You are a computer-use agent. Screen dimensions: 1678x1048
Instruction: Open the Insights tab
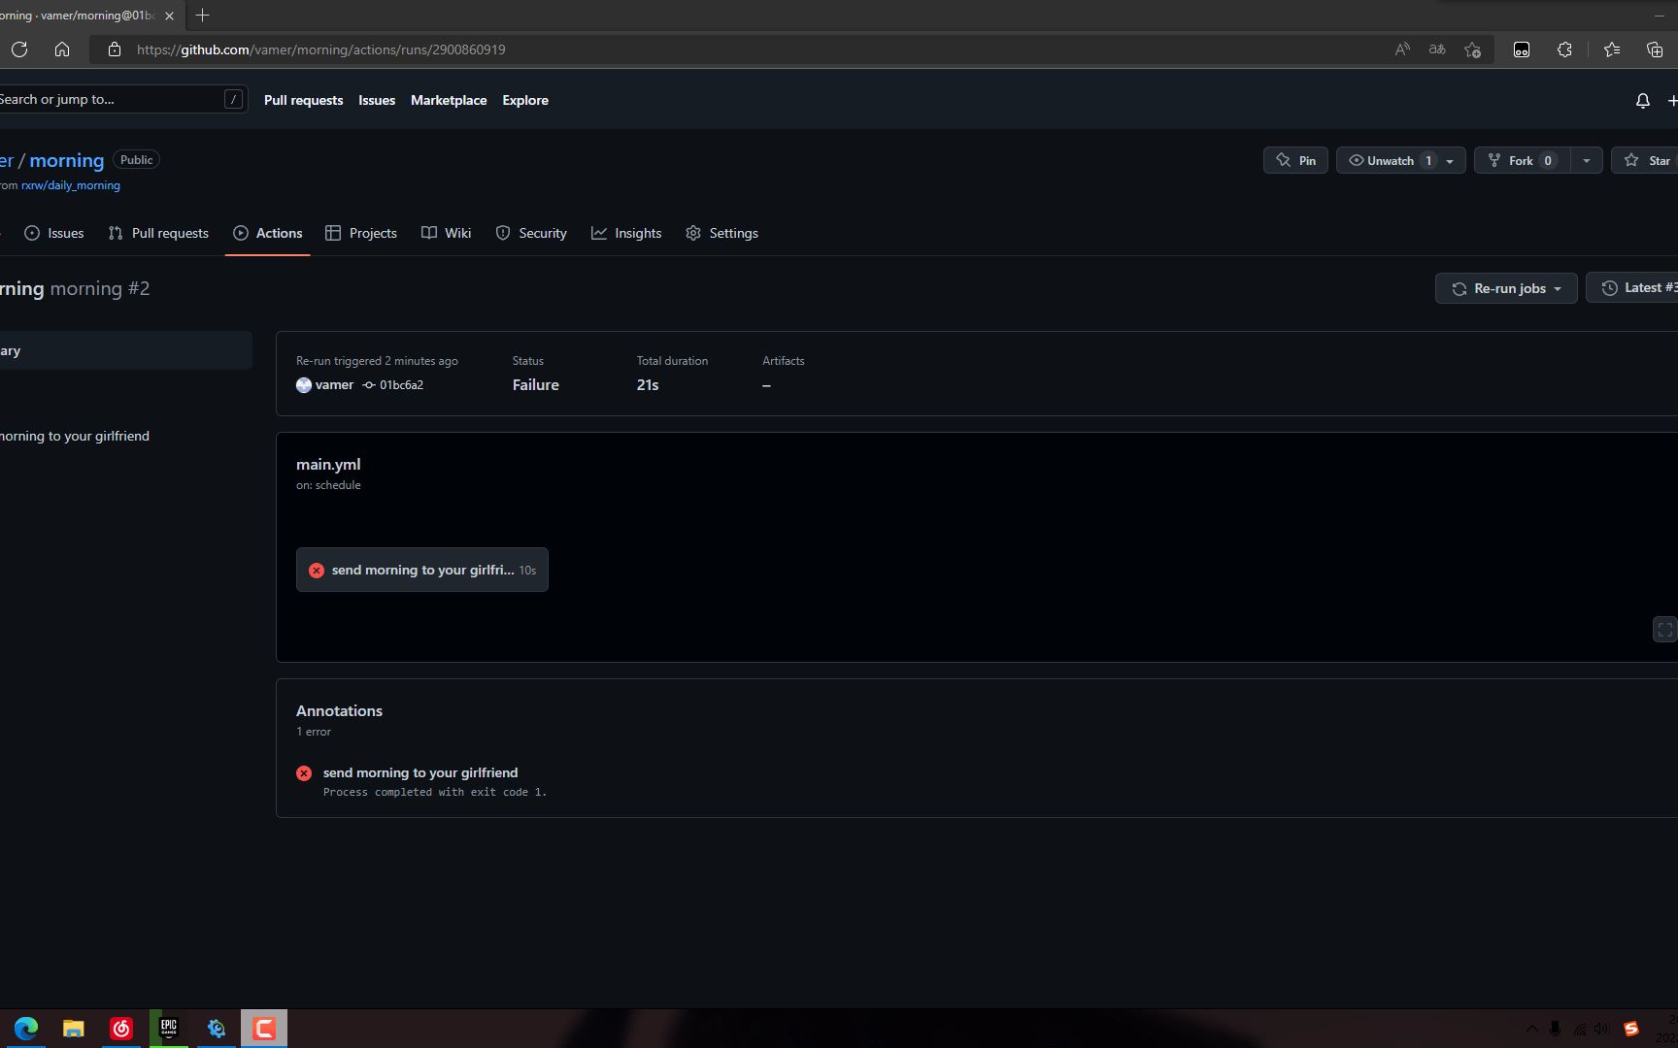(626, 233)
